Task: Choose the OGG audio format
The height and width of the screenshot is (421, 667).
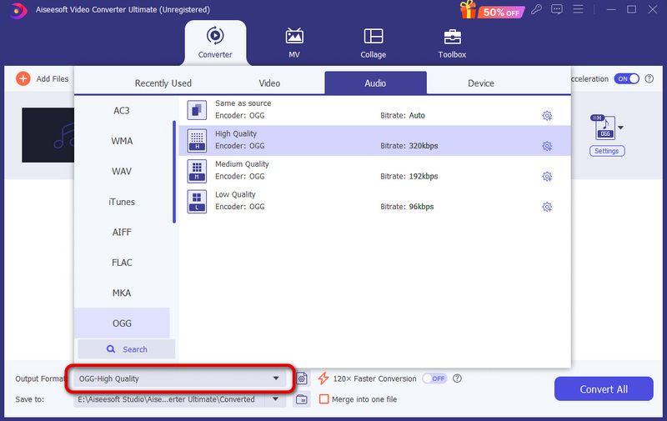Action: pos(122,323)
